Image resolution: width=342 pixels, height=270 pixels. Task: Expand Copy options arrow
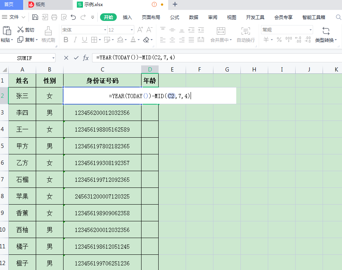pyautogui.click(x=37, y=40)
